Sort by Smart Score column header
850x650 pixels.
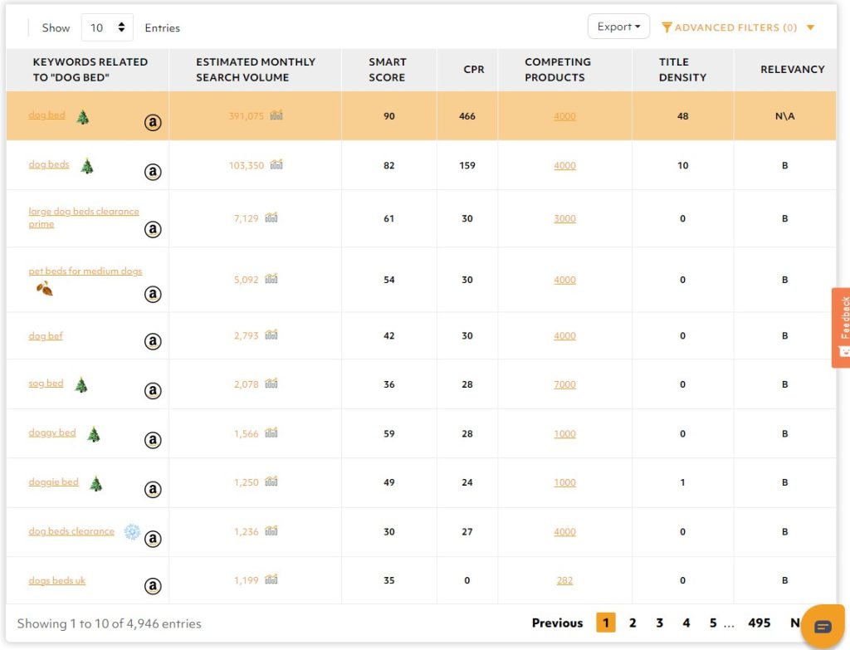click(388, 70)
